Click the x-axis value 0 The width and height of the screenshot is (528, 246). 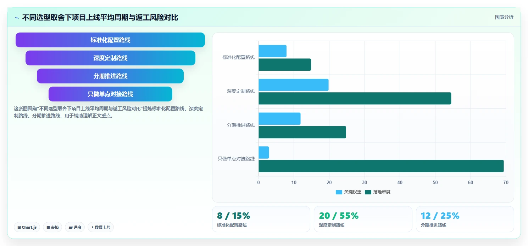pyautogui.click(x=259, y=182)
